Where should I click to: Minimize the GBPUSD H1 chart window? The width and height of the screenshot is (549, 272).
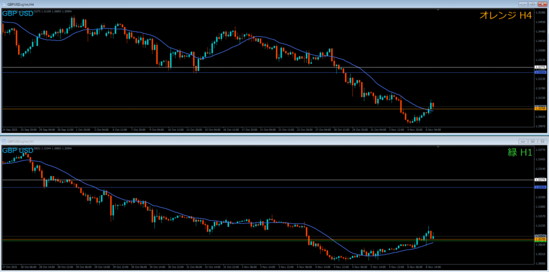coord(522,141)
